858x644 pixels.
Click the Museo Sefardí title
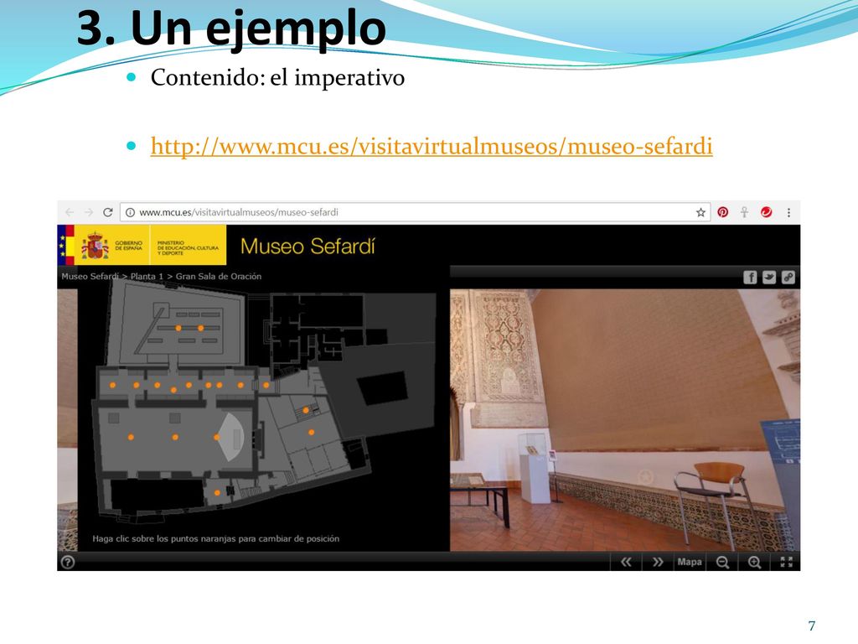point(308,247)
